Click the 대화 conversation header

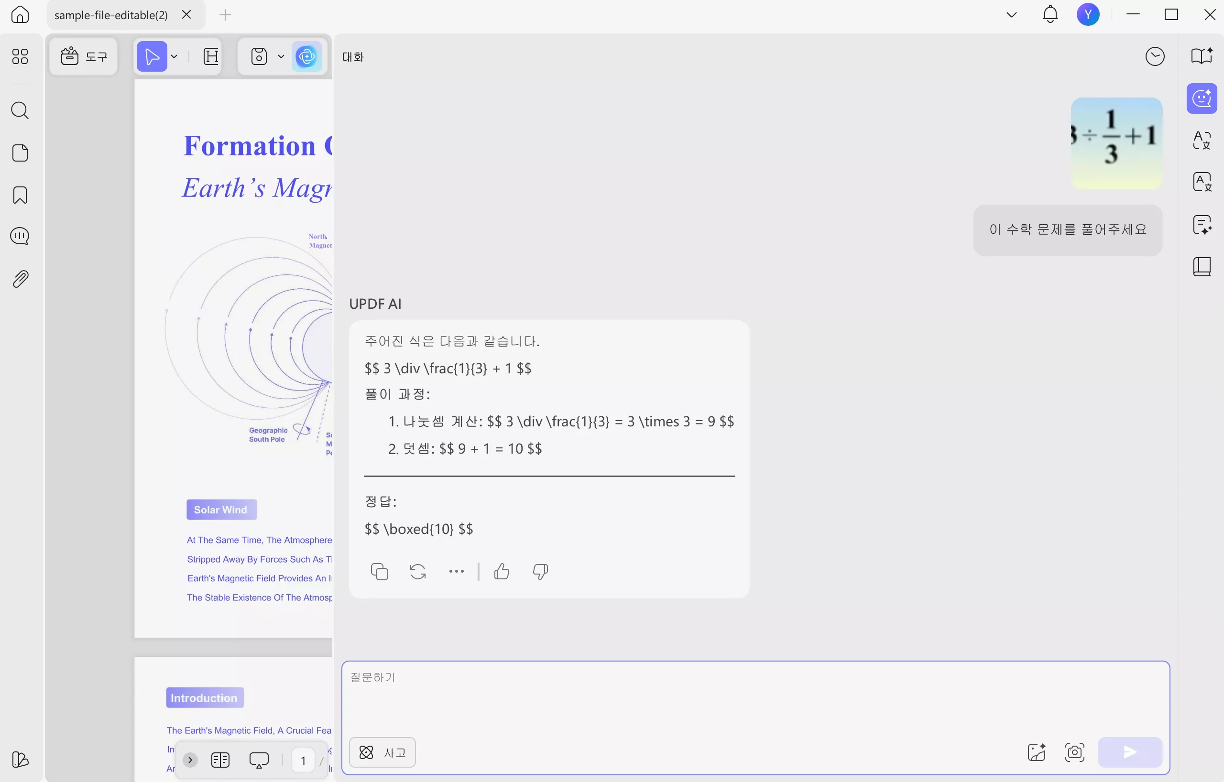[353, 56]
